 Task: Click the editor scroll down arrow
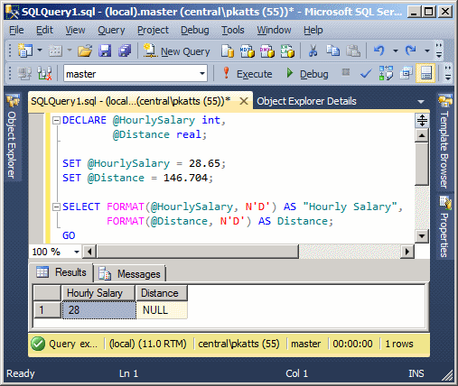coord(422,236)
